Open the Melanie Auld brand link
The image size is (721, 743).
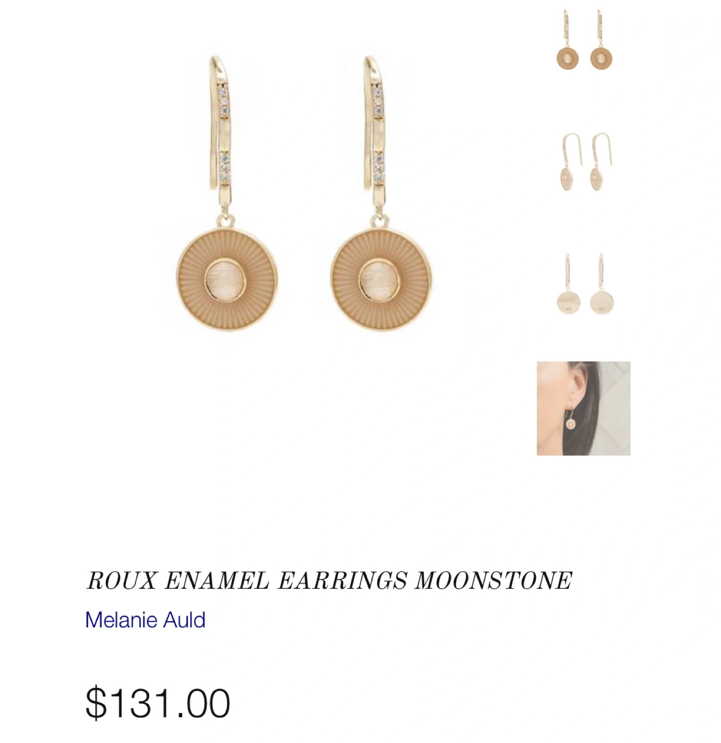click(x=145, y=620)
